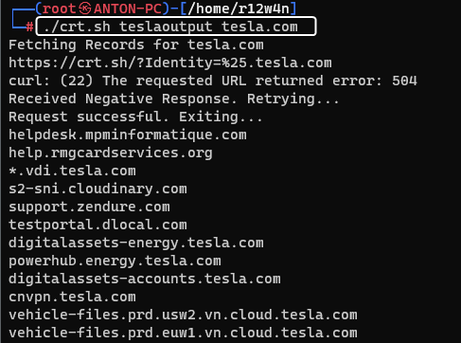Select the testportal.dlocal.com line
The width and height of the screenshot is (461, 343).
98,225
